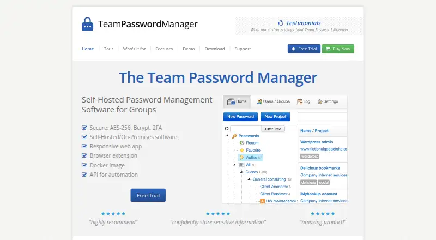Click the checkmark beside Self-Hosted/On-Premises software
436x240 pixels.
84,137
